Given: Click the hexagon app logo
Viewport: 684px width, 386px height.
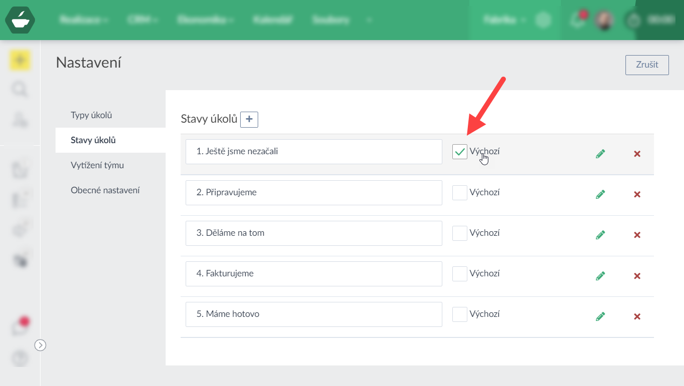Looking at the screenshot, I should pos(20,20).
